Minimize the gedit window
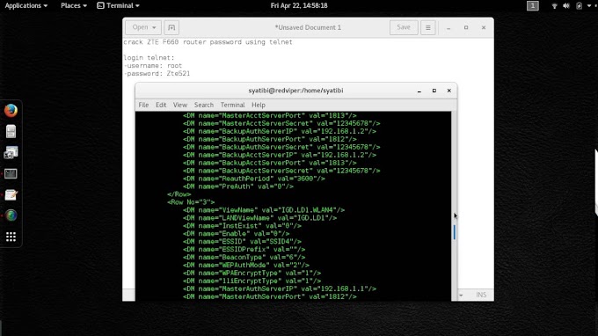 448,28
